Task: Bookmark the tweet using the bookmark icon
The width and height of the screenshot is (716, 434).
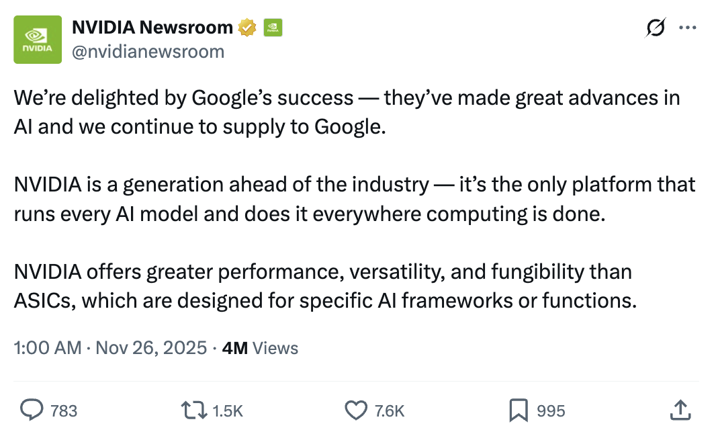Action: pyautogui.click(x=518, y=410)
